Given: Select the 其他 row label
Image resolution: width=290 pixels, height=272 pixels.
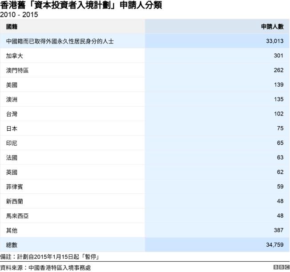Looking at the screenshot, I should pos(12,230).
